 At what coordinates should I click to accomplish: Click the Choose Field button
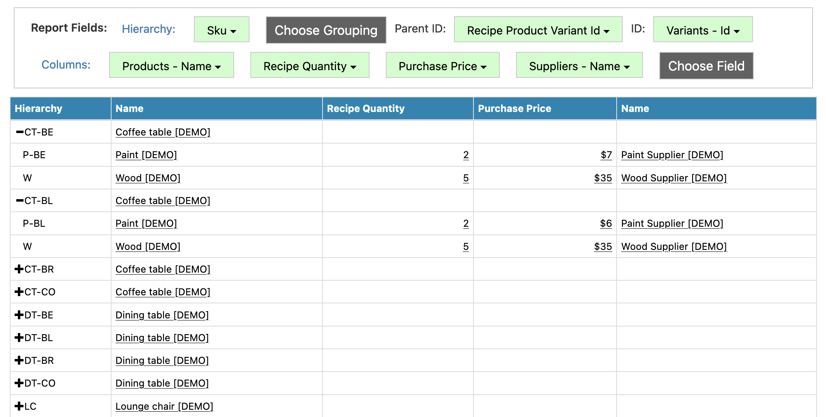tap(706, 66)
